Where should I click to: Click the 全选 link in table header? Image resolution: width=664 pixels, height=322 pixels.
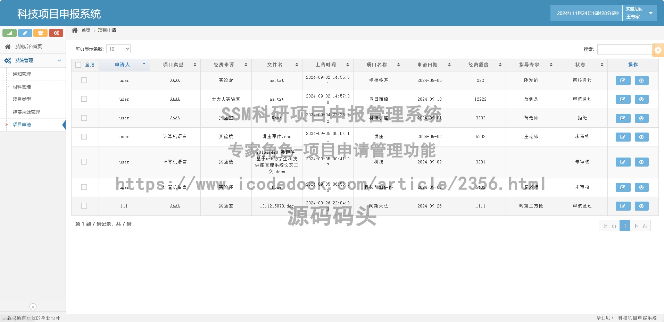coord(90,65)
